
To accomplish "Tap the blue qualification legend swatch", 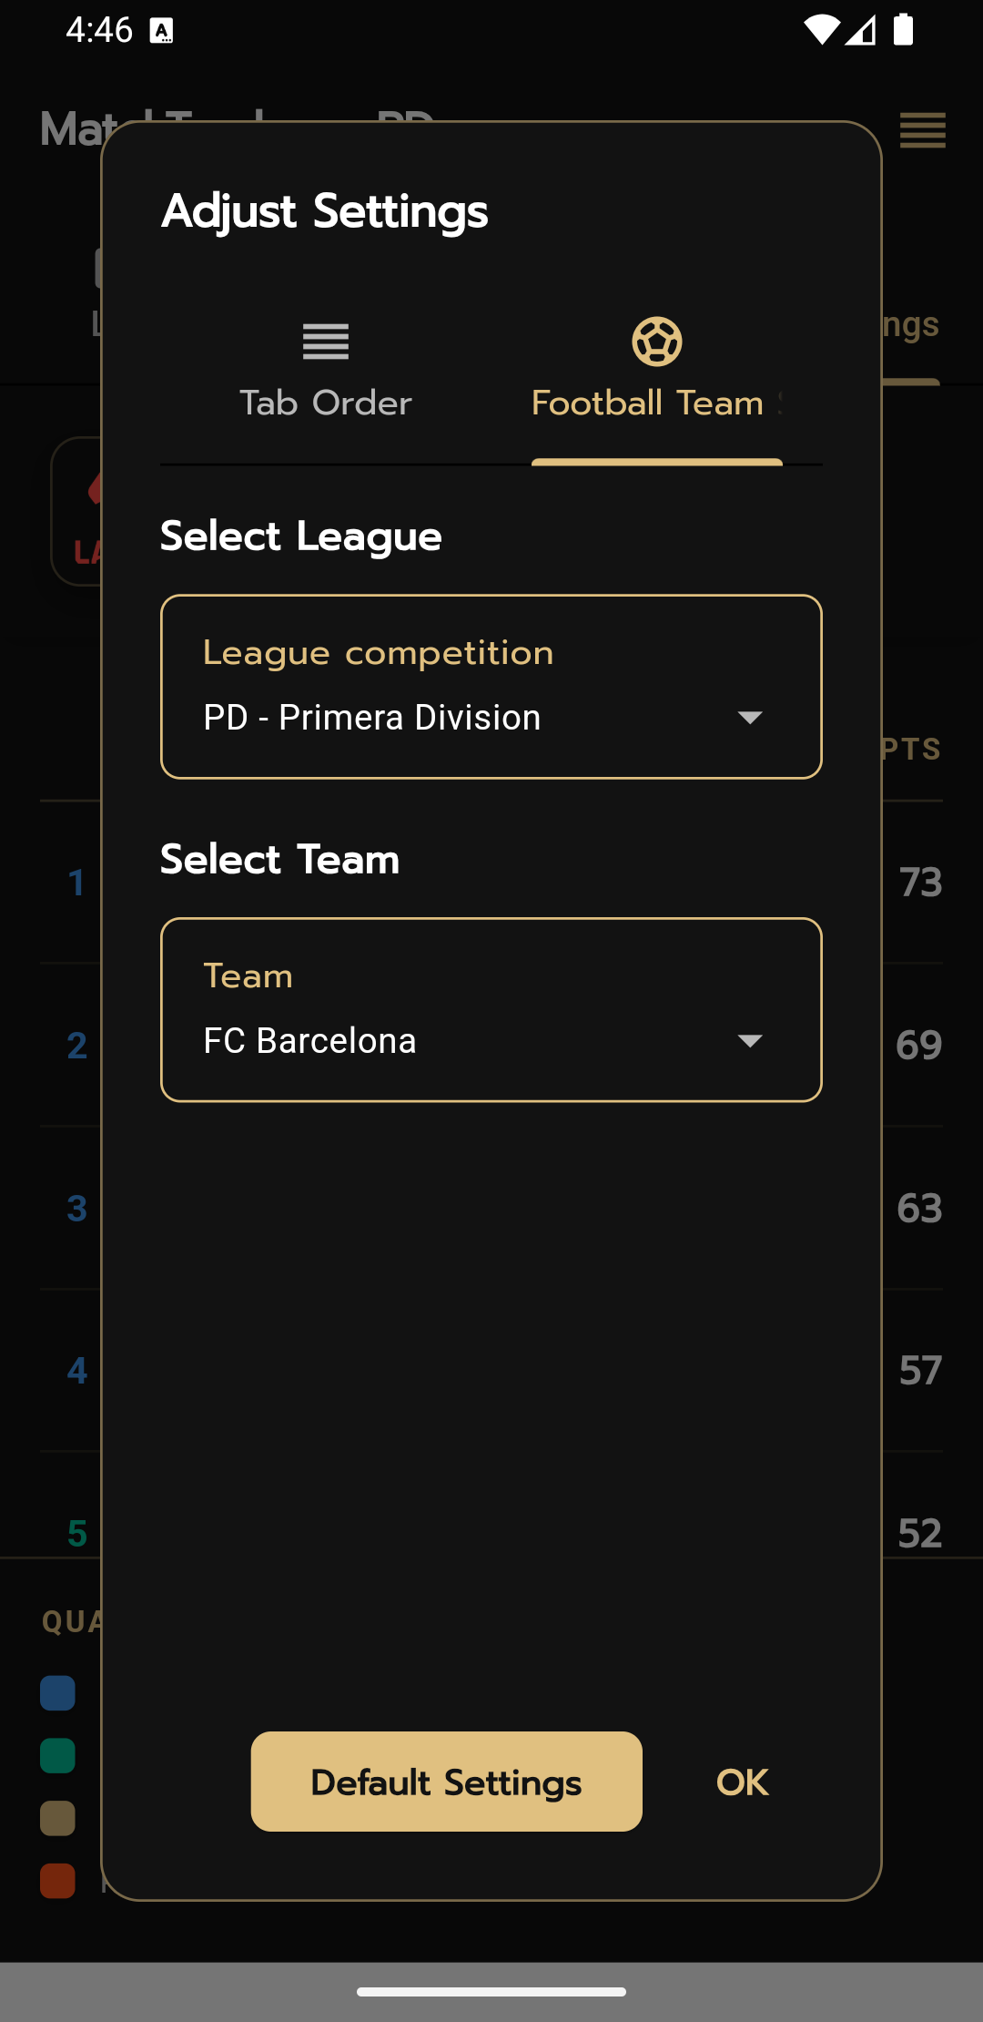I will click(57, 1693).
